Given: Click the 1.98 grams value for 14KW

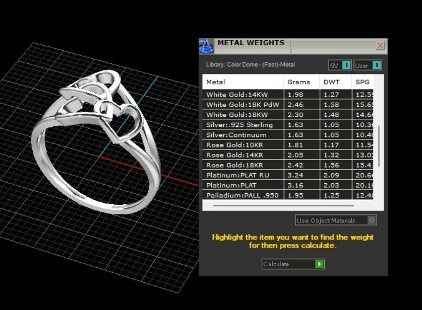Looking at the screenshot, I should 295,95.
